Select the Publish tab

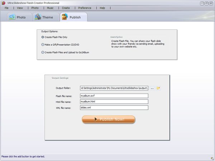[x=73, y=17]
